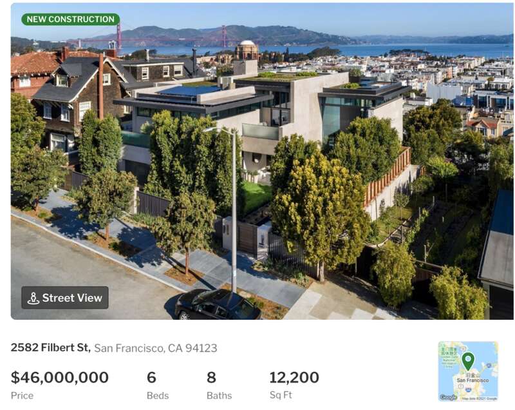Image resolution: width=515 pixels, height=410 pixels.
Task: Click the San Francisco, CA 94123 text
Action: pos(155,348)
